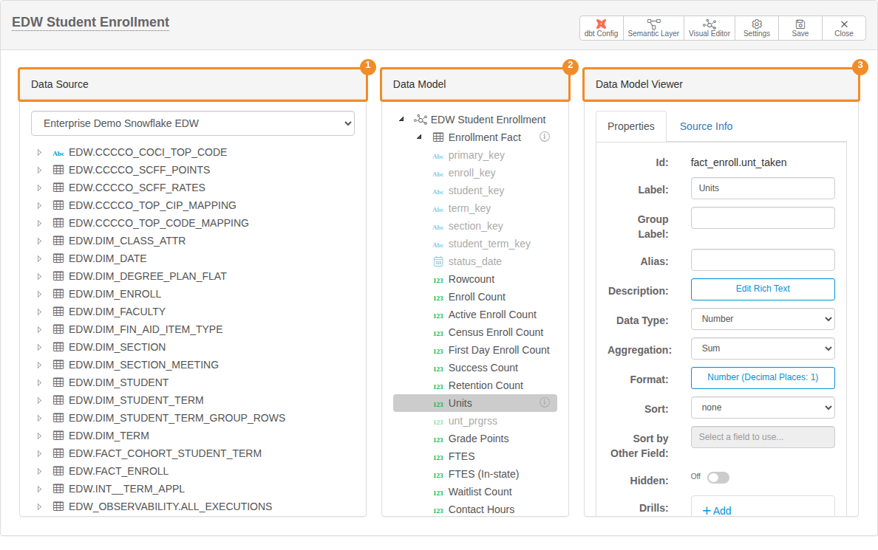The width and height of the screenshot is (878, 550).
Task: Click the Sort by Other Field box
Action: (x=763, y=437)
